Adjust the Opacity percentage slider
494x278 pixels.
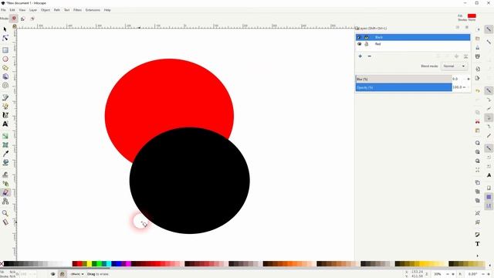(404, 87)
